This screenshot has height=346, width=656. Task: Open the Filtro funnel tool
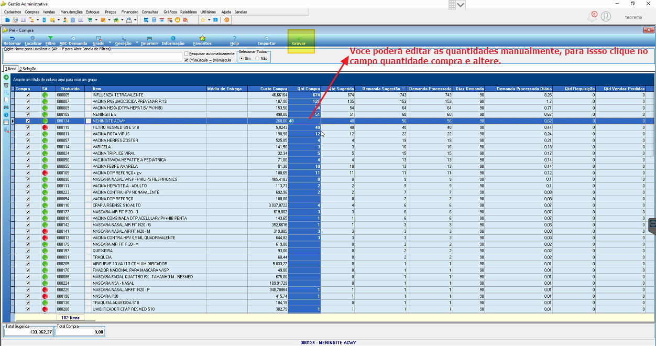pos(50,40)
